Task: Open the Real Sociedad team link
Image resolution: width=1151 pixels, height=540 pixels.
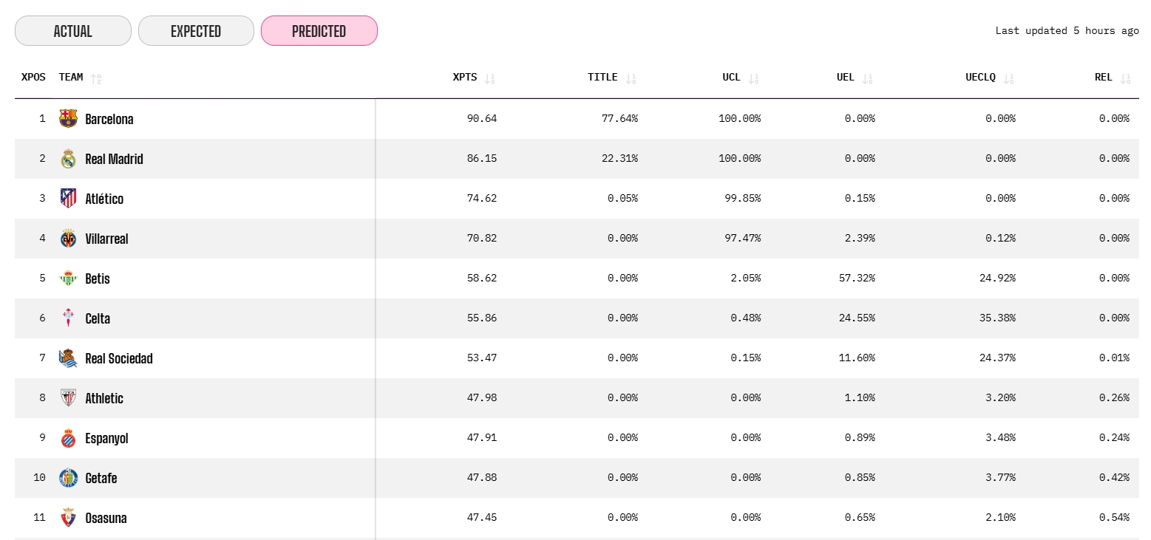Action: pyautogui.click(x=118, y=358)
